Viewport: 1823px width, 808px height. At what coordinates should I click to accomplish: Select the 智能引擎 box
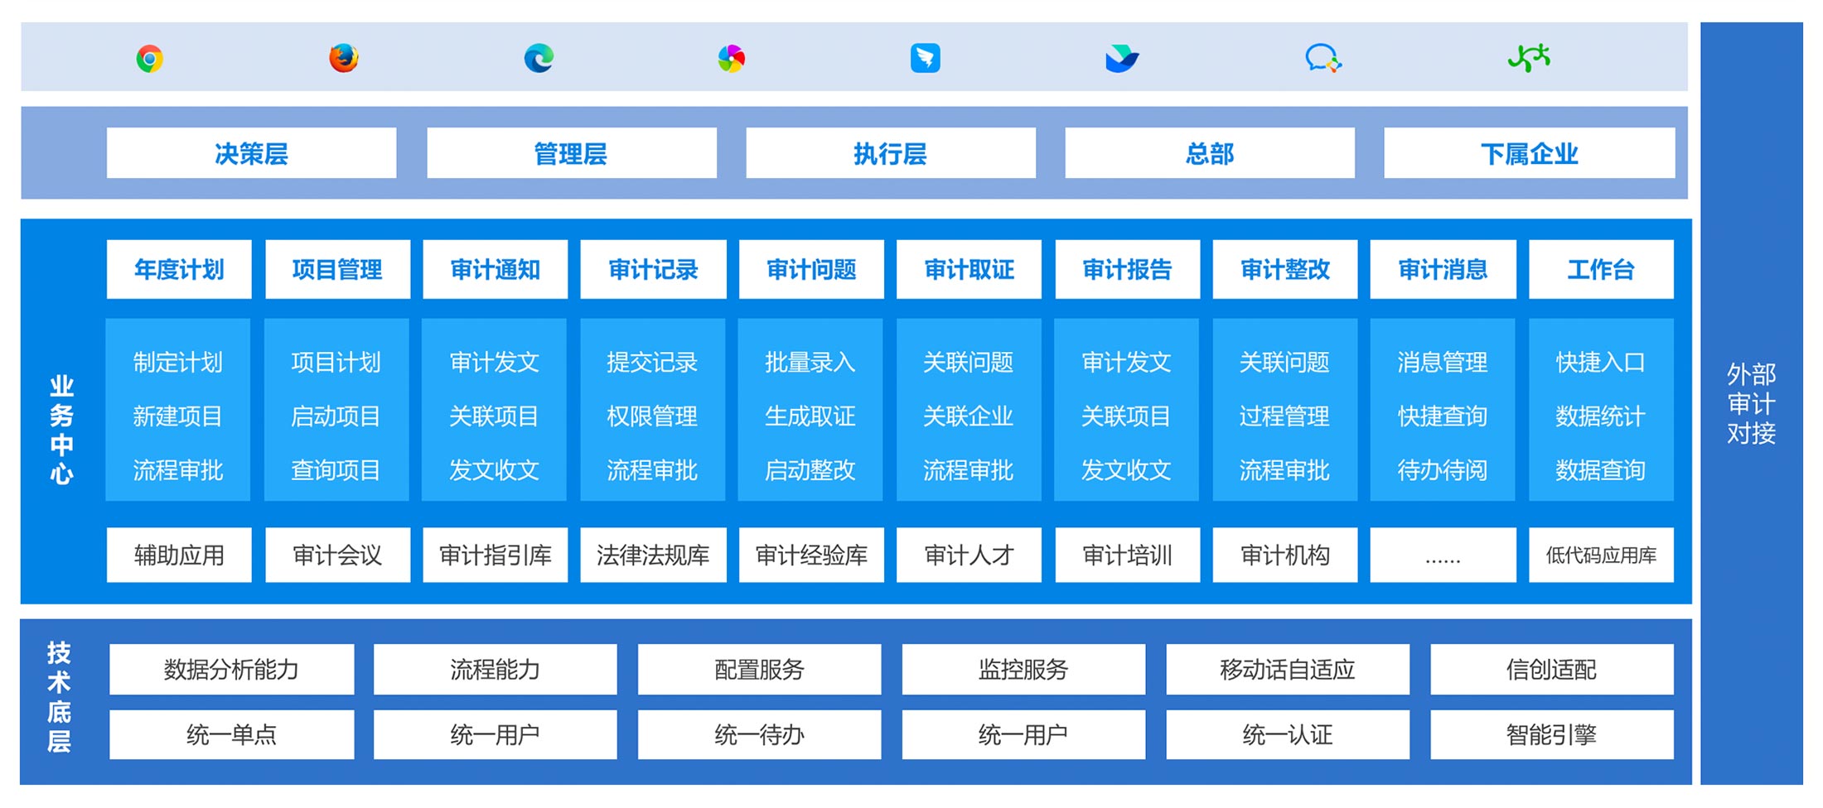[1551, 734]
